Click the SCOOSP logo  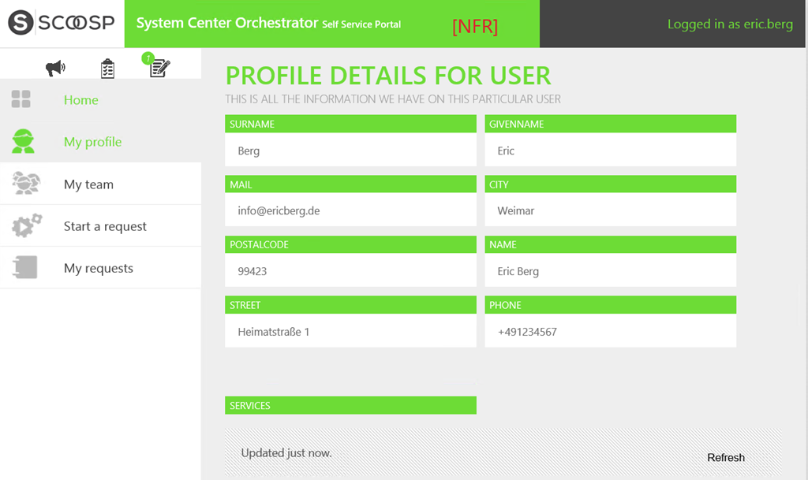(x=62, y=24)
